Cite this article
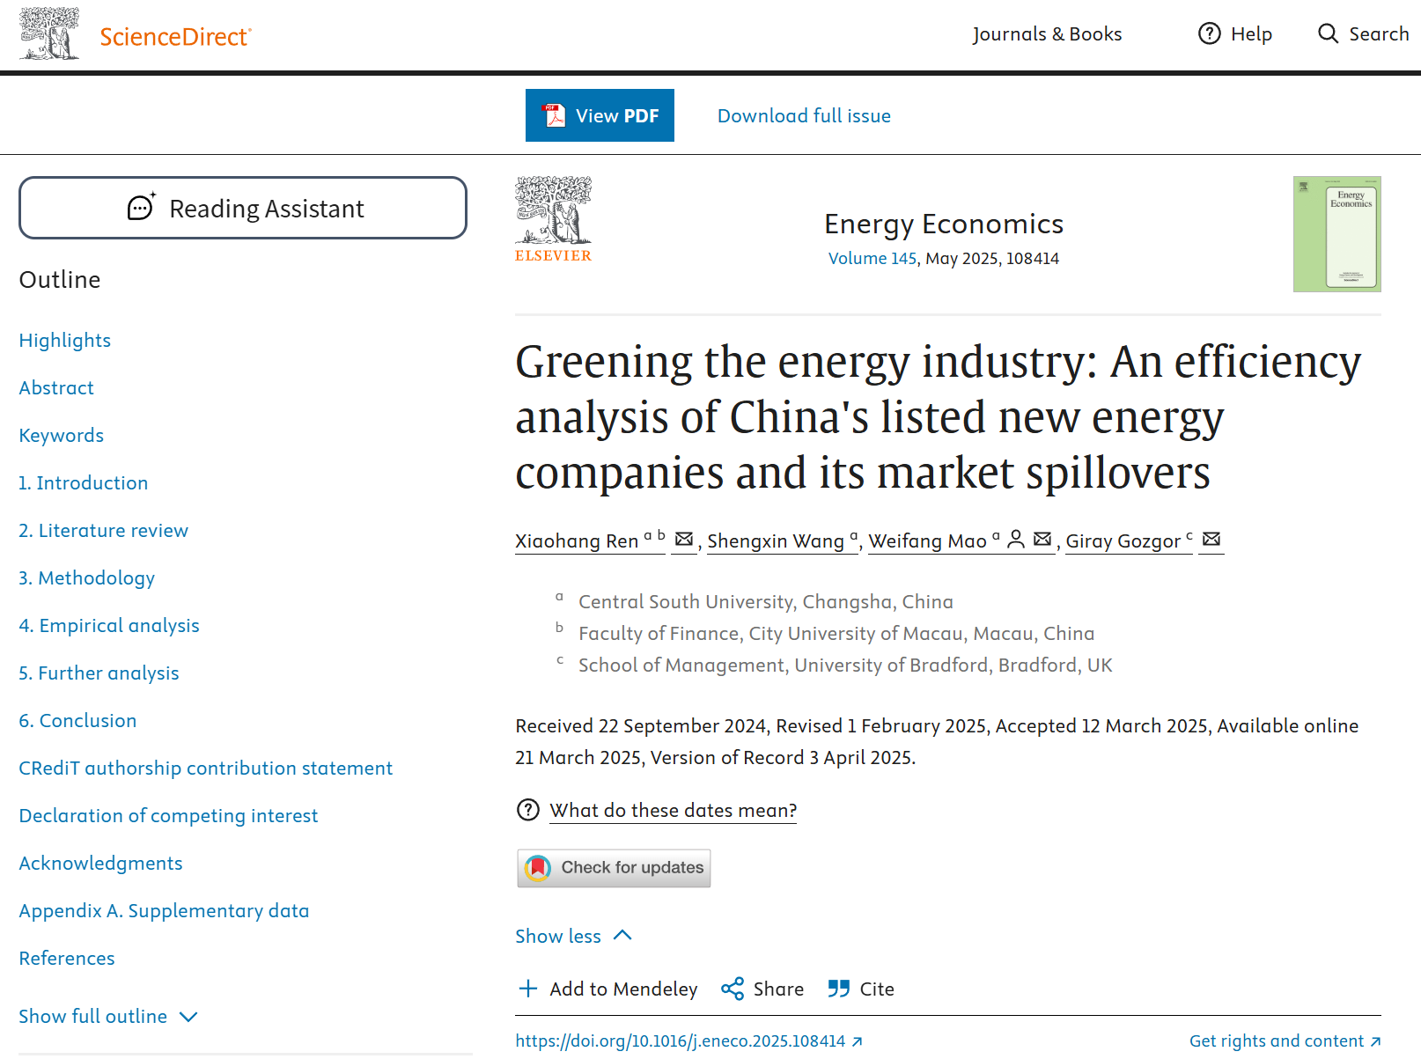The width and height of the screenshot is (1421, 1059). 860,989
